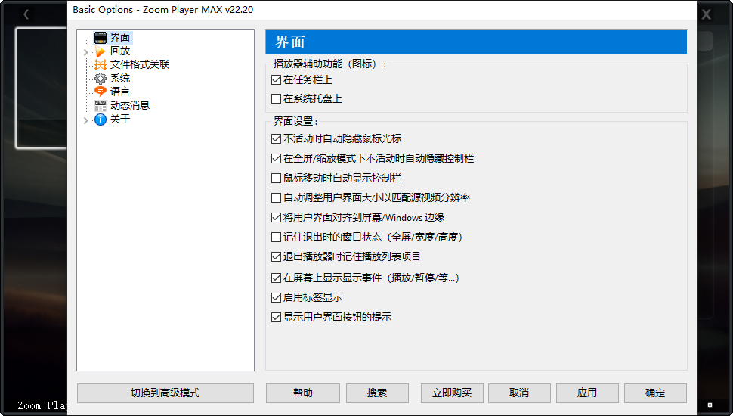Click the 语言 speech bubble icon

point(101,92)
